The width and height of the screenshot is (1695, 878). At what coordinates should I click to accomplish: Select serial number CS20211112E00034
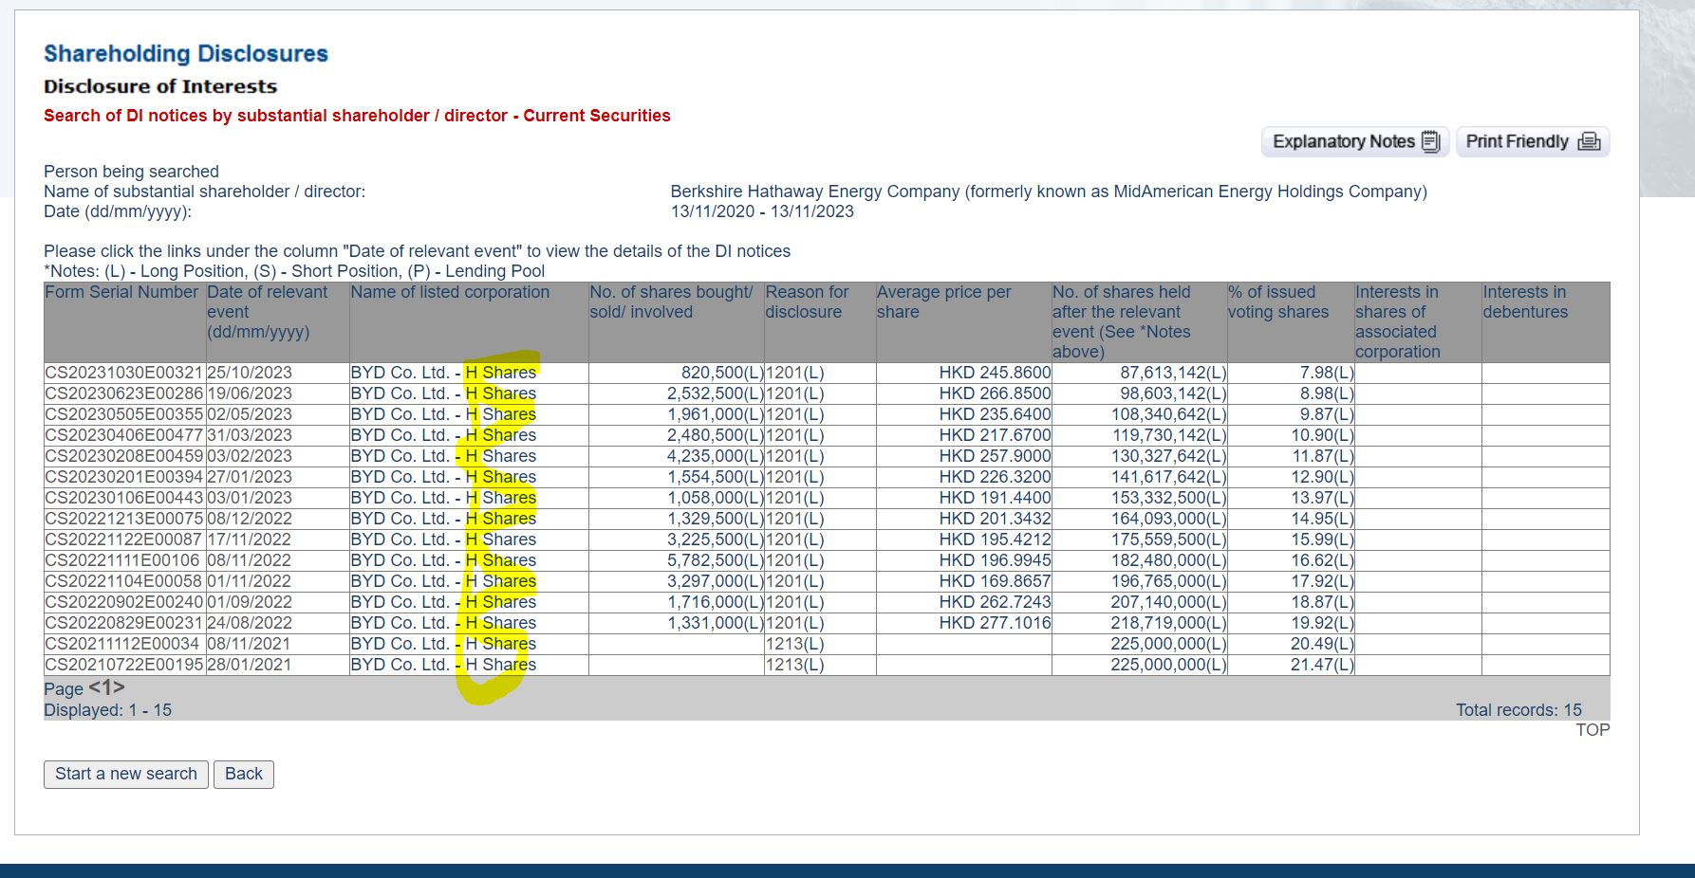(124, 644)
